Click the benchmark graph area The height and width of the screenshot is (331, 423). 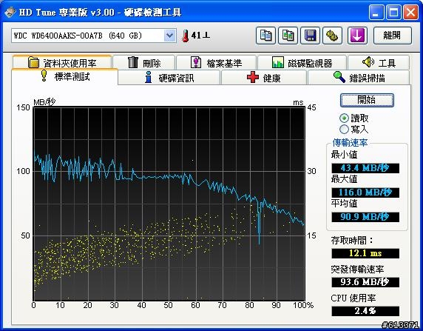[169, 203]
